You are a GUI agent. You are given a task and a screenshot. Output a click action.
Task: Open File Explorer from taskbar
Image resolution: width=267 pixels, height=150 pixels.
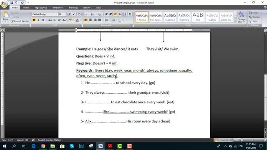(x=53, y=146)
